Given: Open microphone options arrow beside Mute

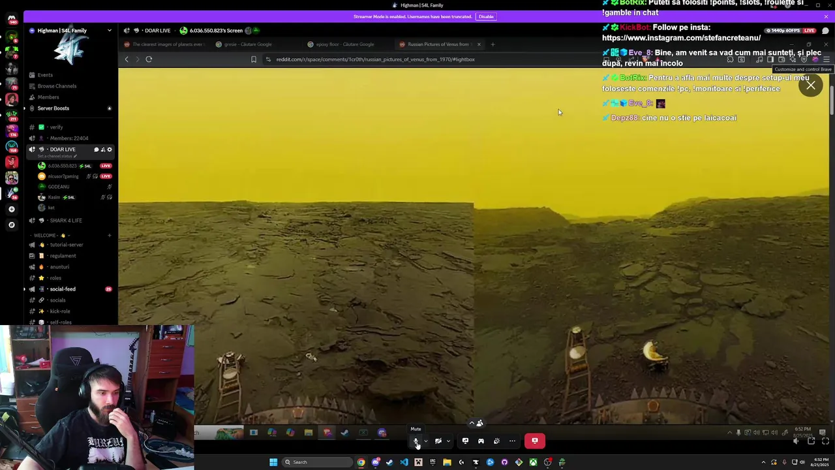Looking at the screenshot, I should point(426,441).
